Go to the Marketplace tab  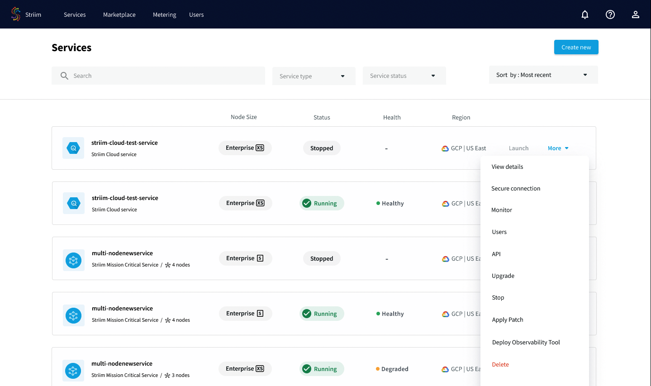pos(119,14)
